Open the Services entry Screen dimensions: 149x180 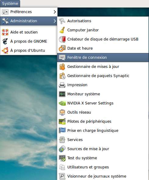tap(103, 140)
